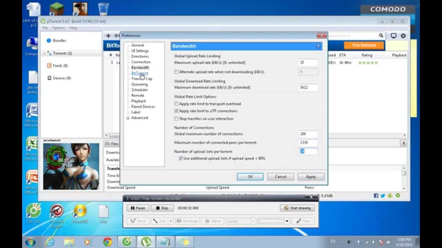Uncheck Apply rate limit to uTP connections
Image resolution: width=442 pixels, height=248 pixels.
click(176, 111)
